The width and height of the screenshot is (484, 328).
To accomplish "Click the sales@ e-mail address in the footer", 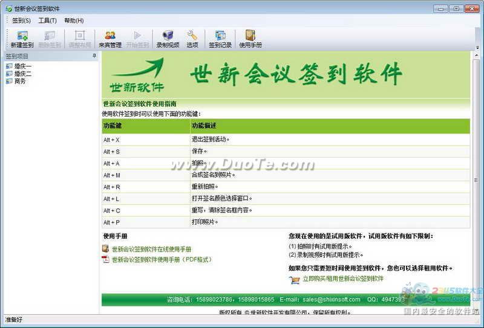I will (x=331, y=300).
